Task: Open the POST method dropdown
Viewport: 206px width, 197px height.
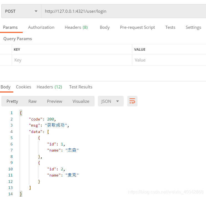Action: 21,11
